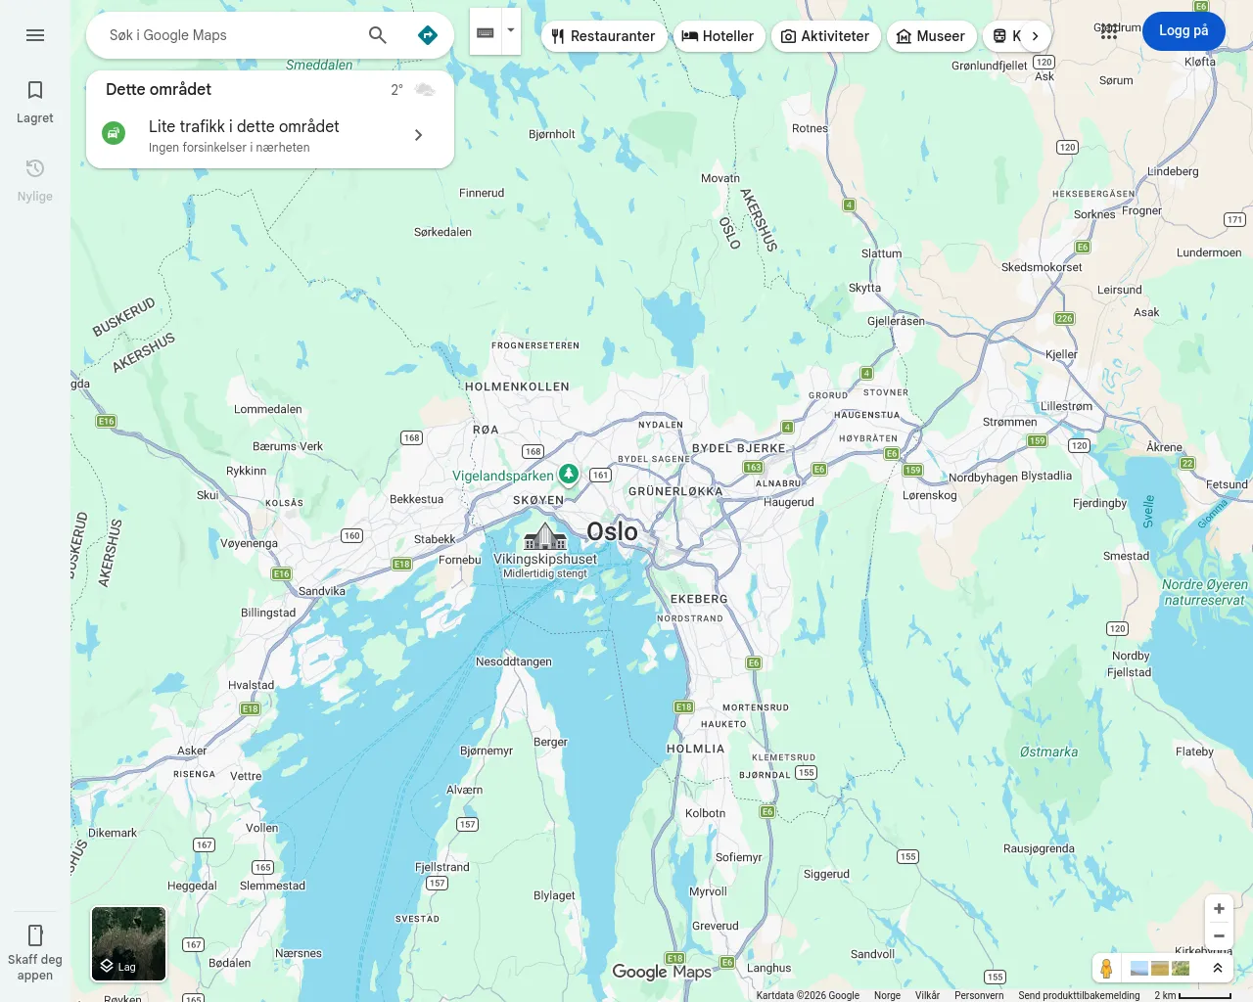Screen dimensions: 1253x1002
Task: Open the hamburger main menu
Action: click(35, 35)
